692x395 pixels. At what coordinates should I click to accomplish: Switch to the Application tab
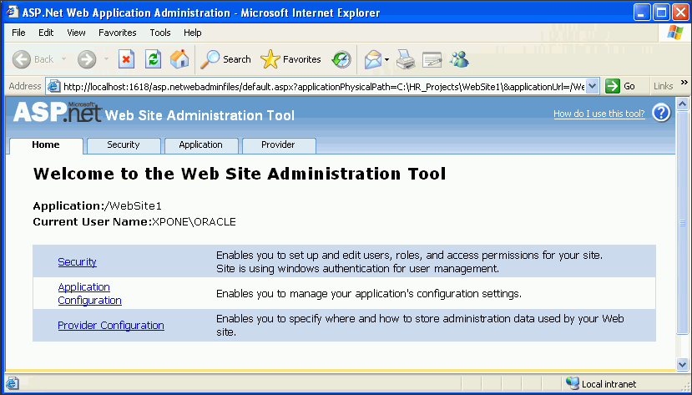(200, 145)
